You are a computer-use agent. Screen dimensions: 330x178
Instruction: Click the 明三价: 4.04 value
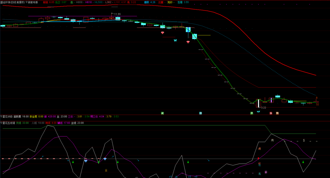coord(97,116)
